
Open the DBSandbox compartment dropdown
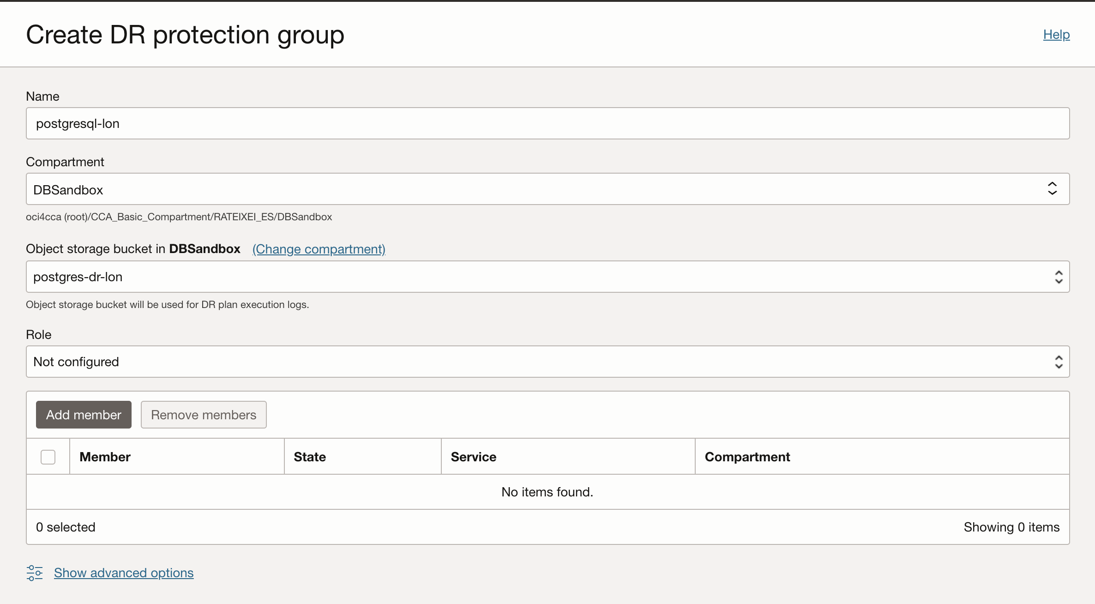click(531, 189)
